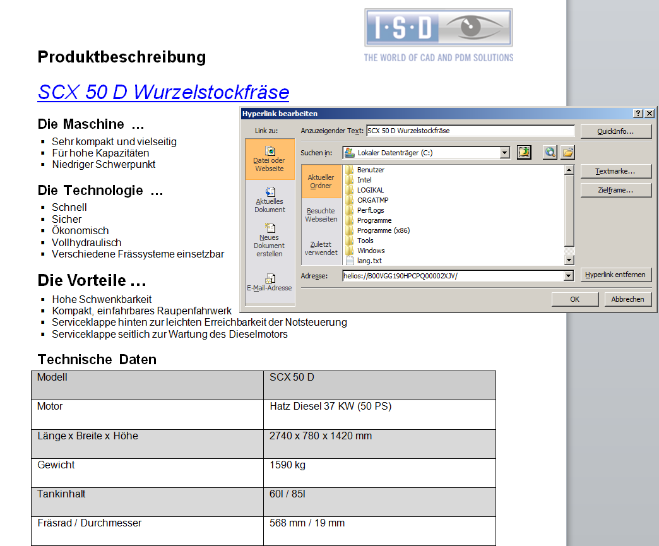This screenshot has height=546, width=659.
Task: Confirm with the OK button
Action: [575, 299]
